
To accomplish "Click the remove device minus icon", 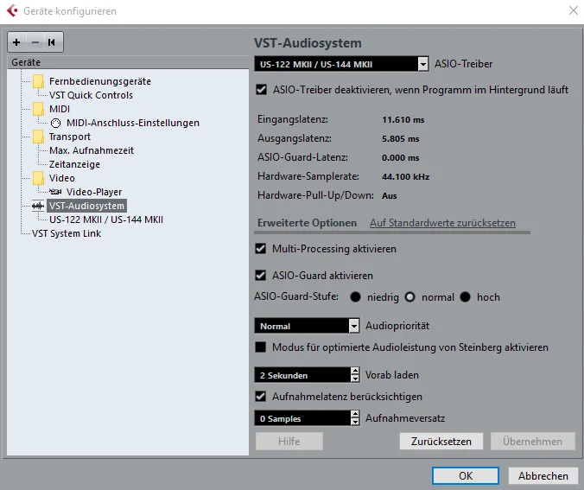I will pos(35,41).
